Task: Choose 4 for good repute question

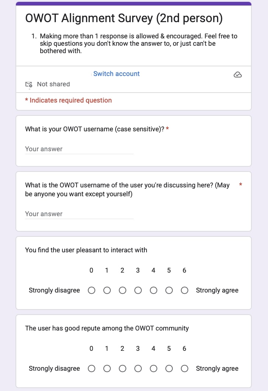Action: (x=154, y=369)
